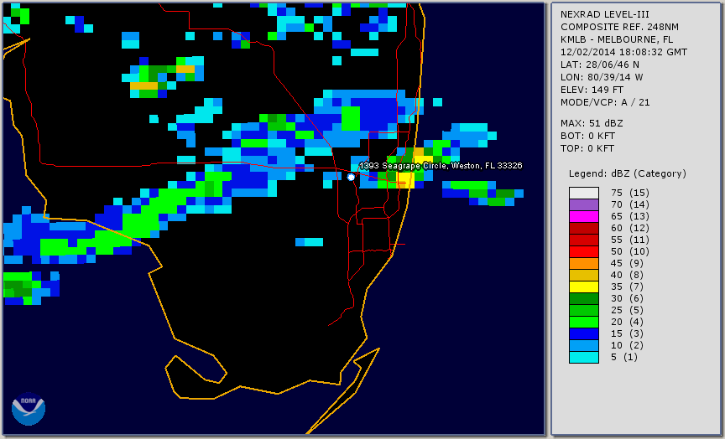Click the TOP: 0 KFT value
The width and height of the screenshot is (725, 439).
pos(587,148)
